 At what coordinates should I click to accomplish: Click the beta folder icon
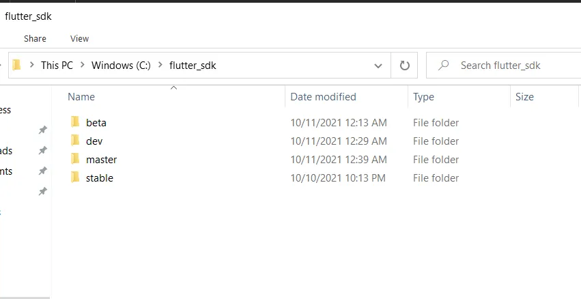[75, 123]
